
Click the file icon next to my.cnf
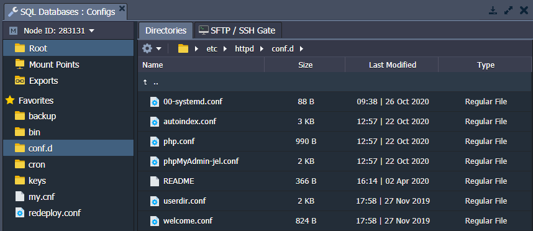click(x=20, y=196)
